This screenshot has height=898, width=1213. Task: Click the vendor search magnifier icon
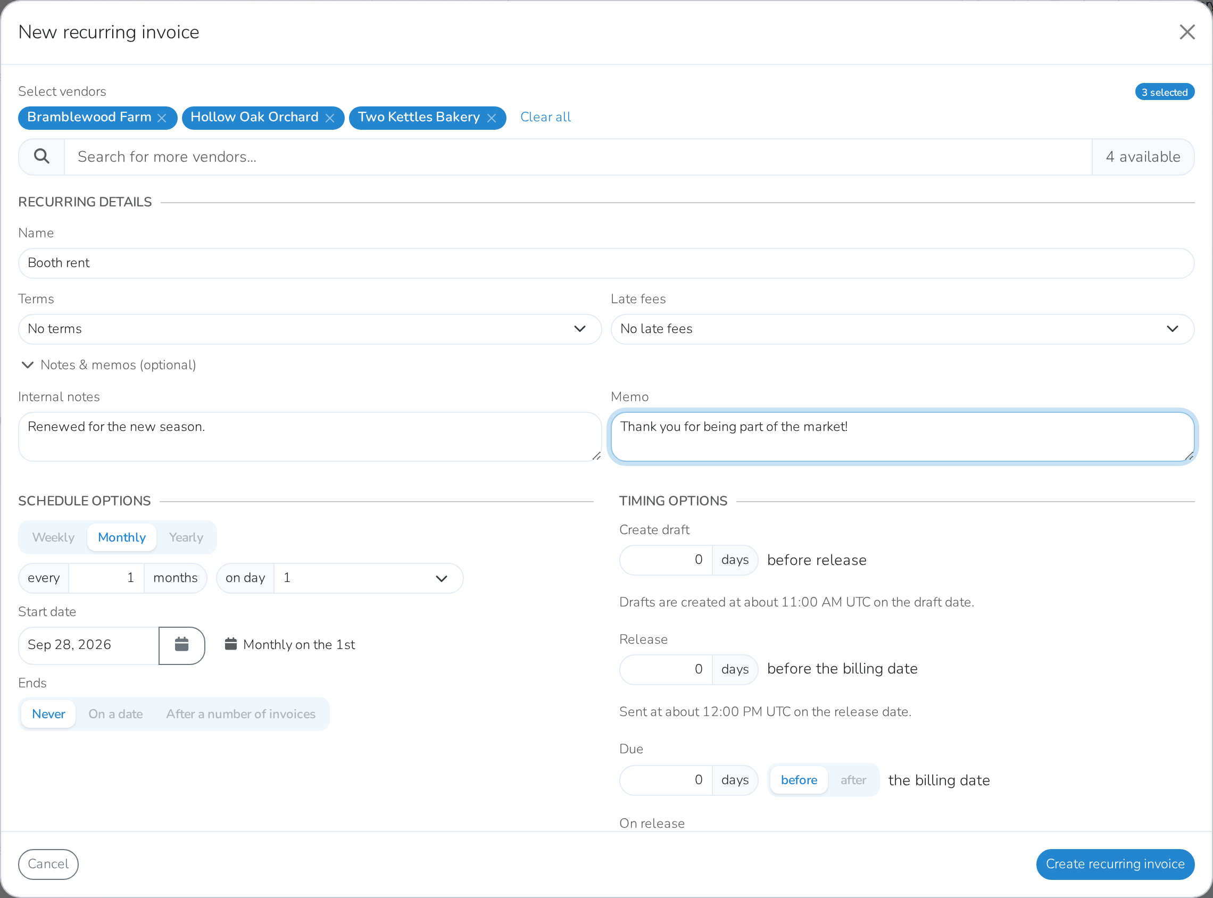pos(42,156)
